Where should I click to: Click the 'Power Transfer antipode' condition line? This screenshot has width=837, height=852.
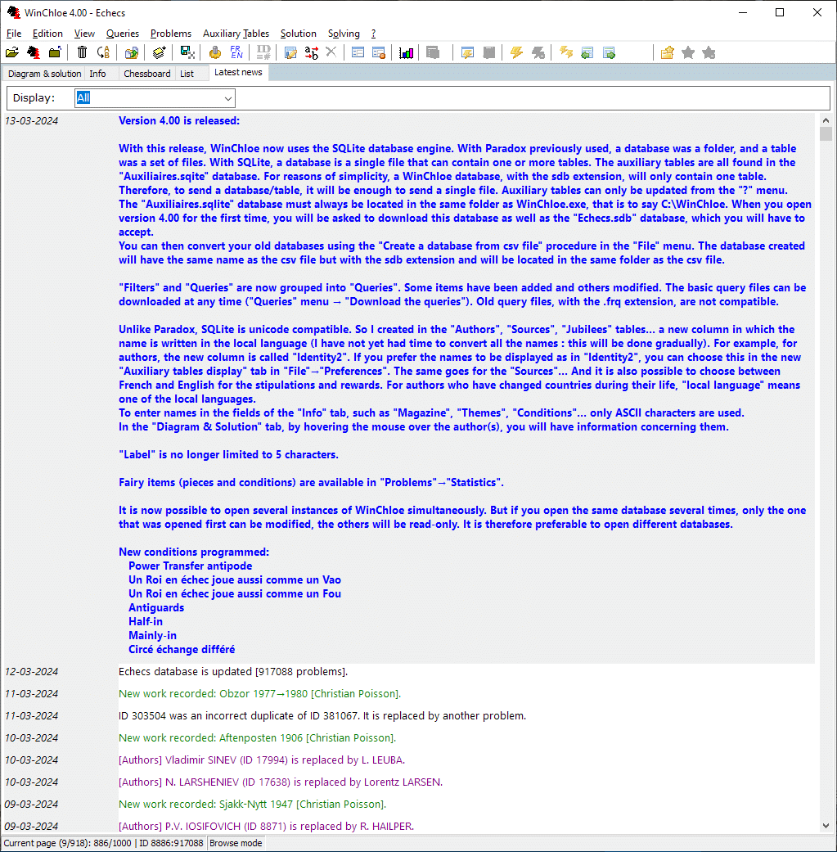click(190, 566)
